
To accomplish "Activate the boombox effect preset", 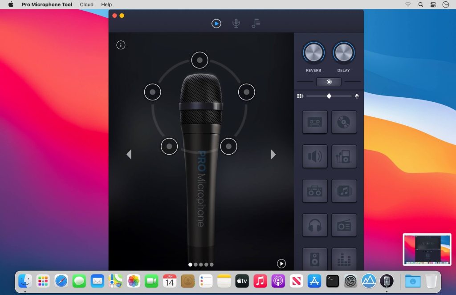I will click(x=315, y=191).
